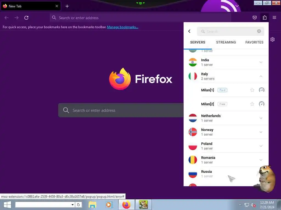The image size is (281, 210).
Task: Open the Firefox hamburger menu
Action: point(274,17)
